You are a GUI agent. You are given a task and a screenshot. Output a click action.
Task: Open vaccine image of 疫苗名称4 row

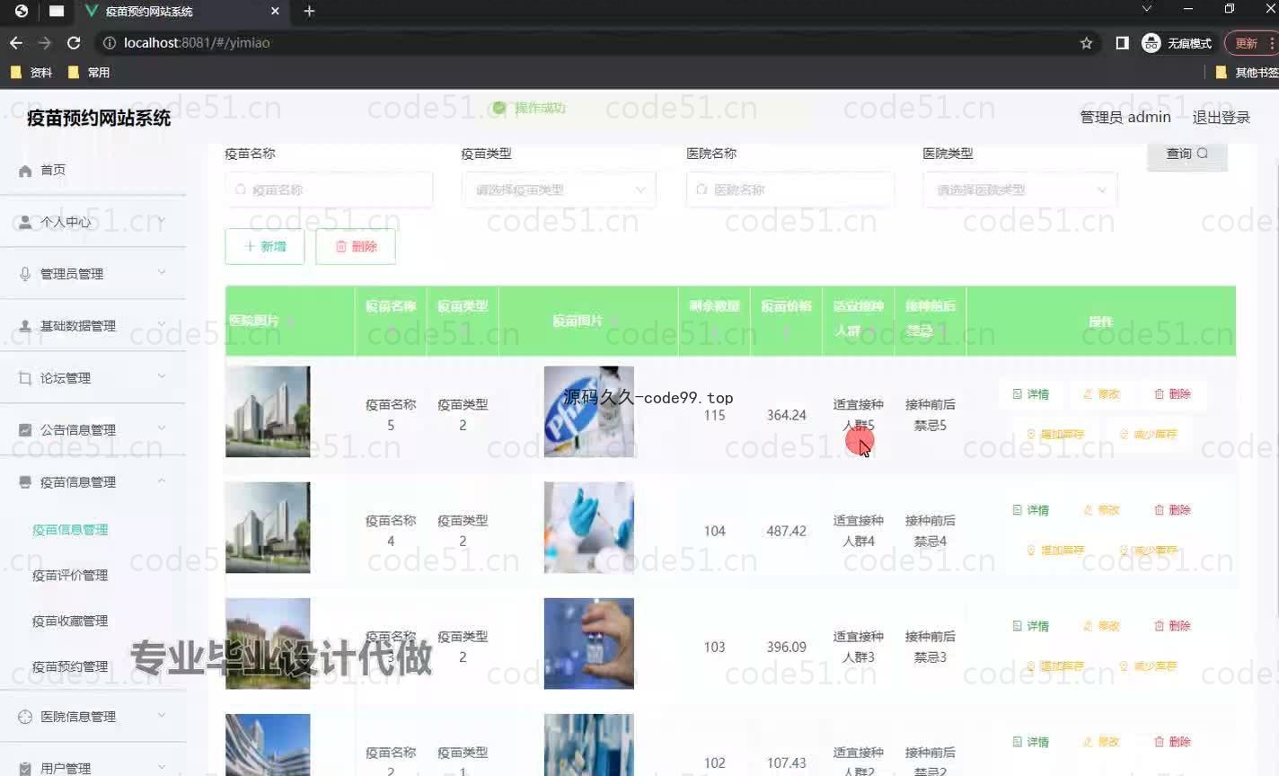pos(588,527)
